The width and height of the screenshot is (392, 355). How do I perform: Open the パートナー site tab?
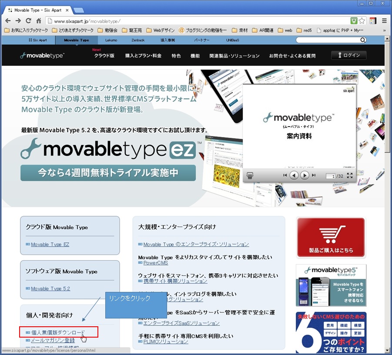tap(202, 40)
